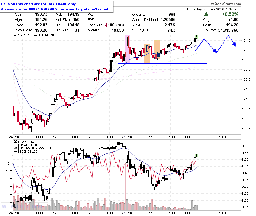Click the pink-highlighted opening candle on the SPY chart
Image resolution: width=256 pixels, height=216 pixels.
[127, 49]
